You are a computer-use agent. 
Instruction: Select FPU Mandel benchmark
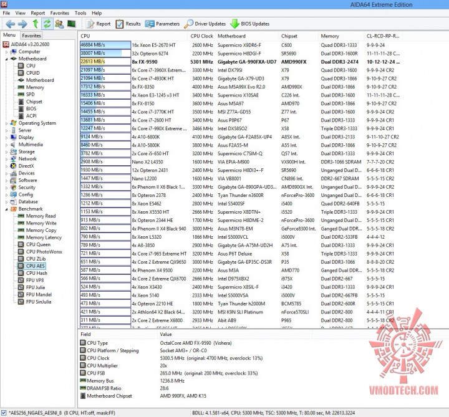coord(35,294)
